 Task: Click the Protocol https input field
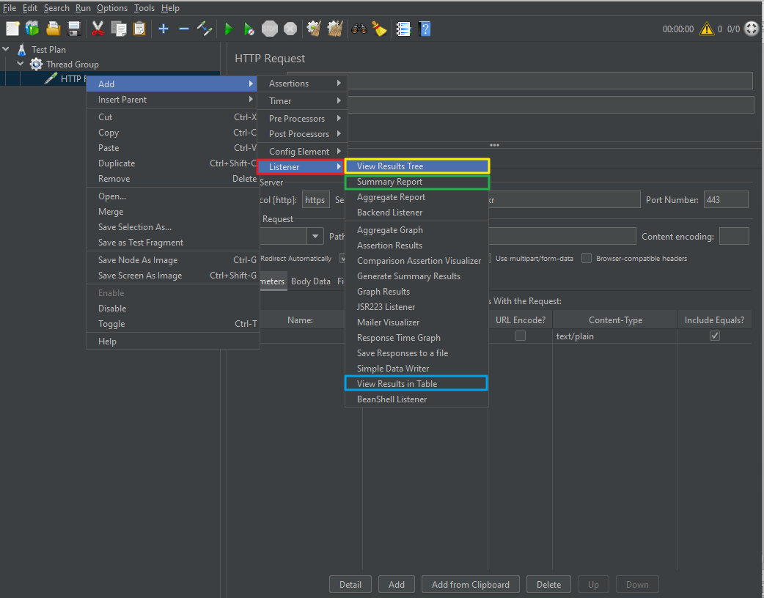316,199
